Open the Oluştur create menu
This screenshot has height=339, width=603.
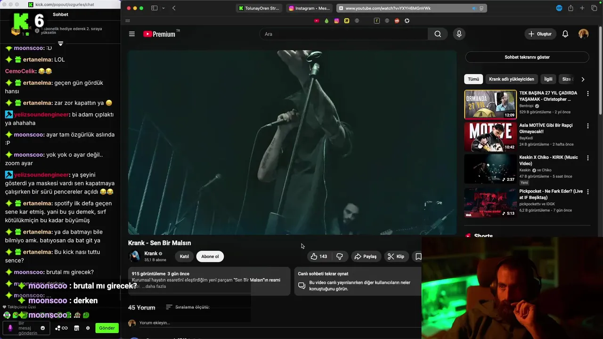click(540, 34)
